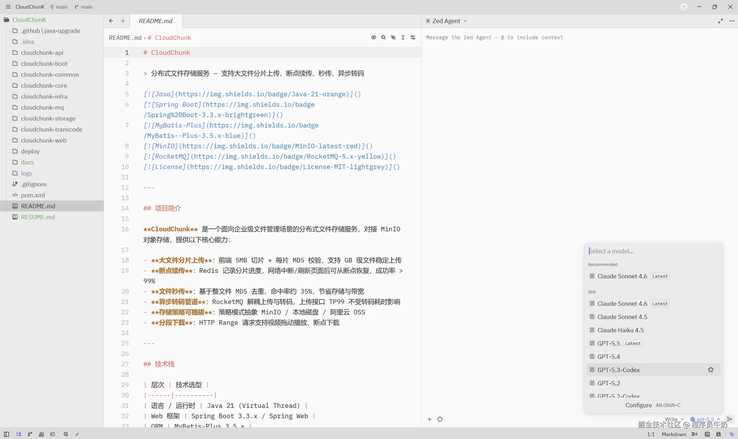Go forward with the right arrow
The width and height of the screenshot is (738, 439).
tap(123, 21)
